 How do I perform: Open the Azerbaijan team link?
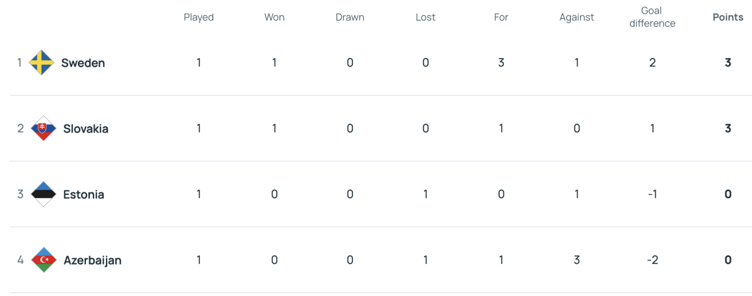click(x=92, y=260)
